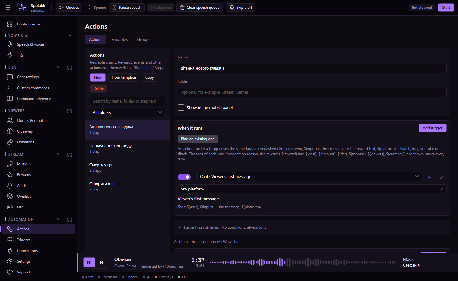Image resolution: width=458 pixels, height=281 pixels.
Task: Skip to the next track
Action: (102, 262)
